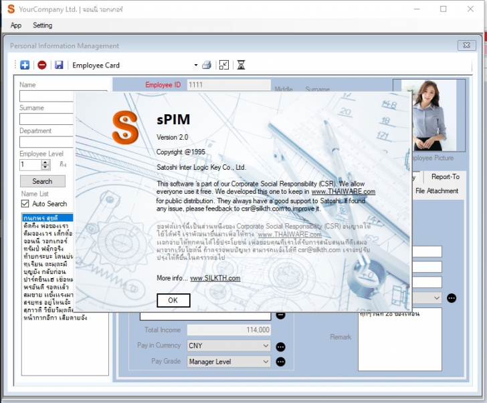Increase Employee Level with up spinner
487x403 pixels.
pyautogui.click(x=45, y=162)
